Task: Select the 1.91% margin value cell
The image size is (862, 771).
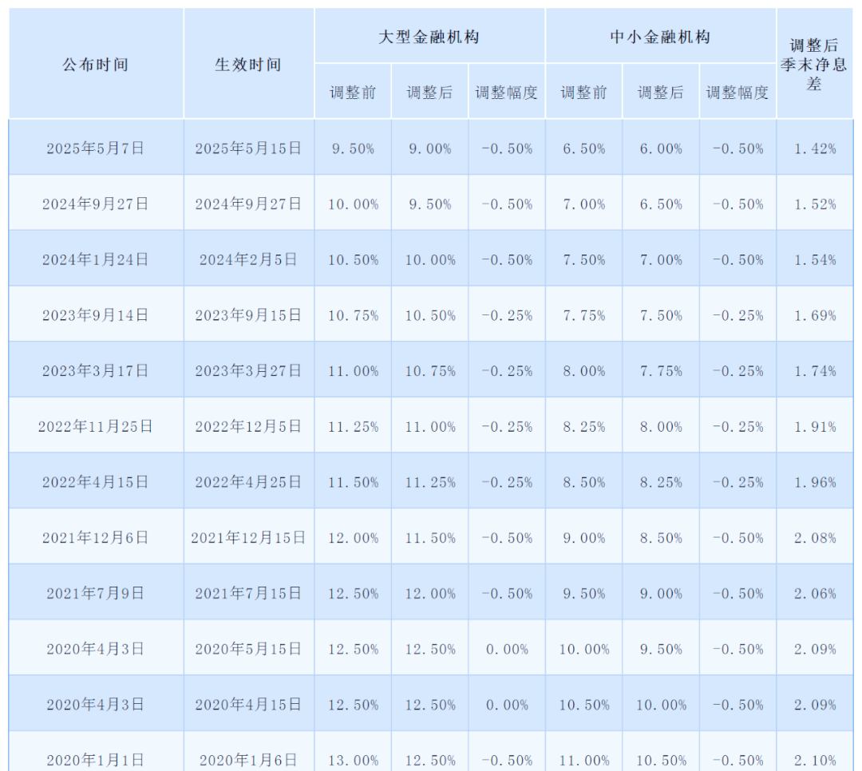Action: tap(814, 425)
